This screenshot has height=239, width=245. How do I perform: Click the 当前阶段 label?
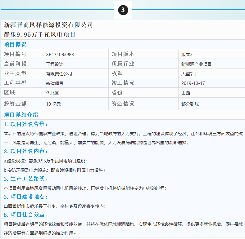15,64
